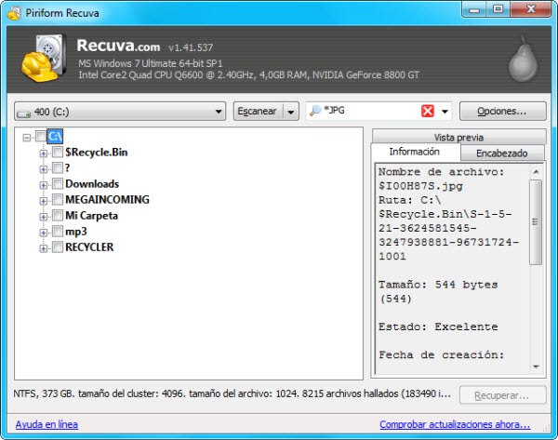
Task: Switch to the Información tab
Action: pos(415,152)
